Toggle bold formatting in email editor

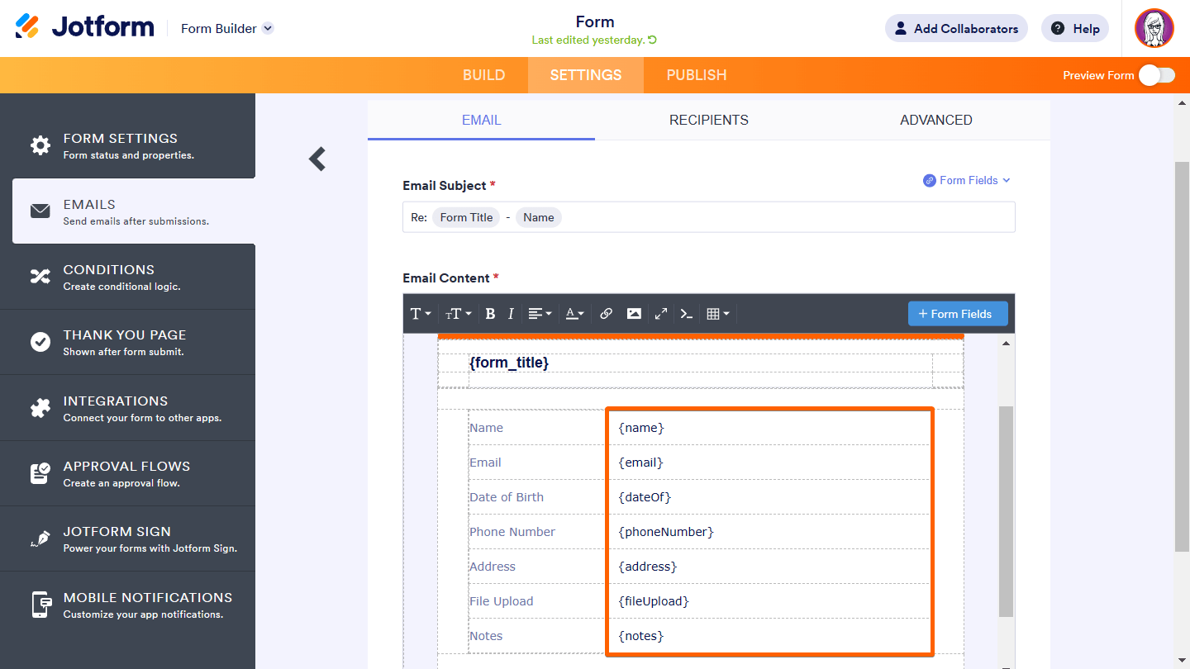point(490,314)
